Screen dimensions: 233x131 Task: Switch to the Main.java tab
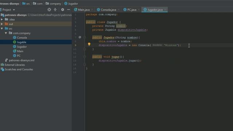tap(84, 10)
